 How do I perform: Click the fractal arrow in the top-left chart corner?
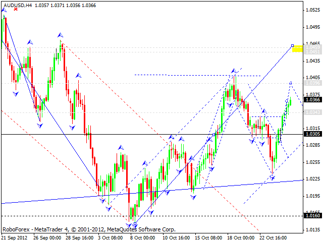pos(4,10)
